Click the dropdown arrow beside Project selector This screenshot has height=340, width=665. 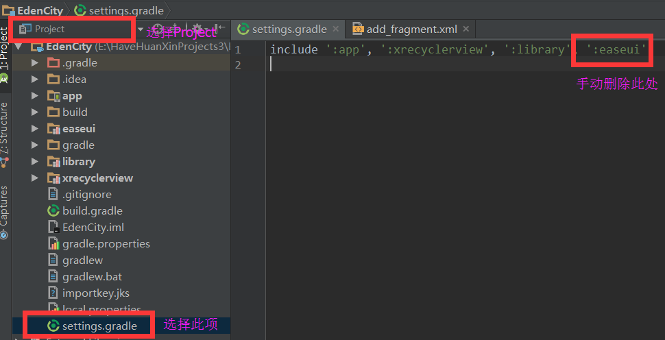141,29
